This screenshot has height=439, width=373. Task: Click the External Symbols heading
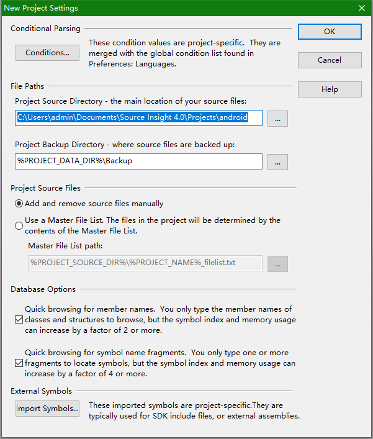[41, 391]
